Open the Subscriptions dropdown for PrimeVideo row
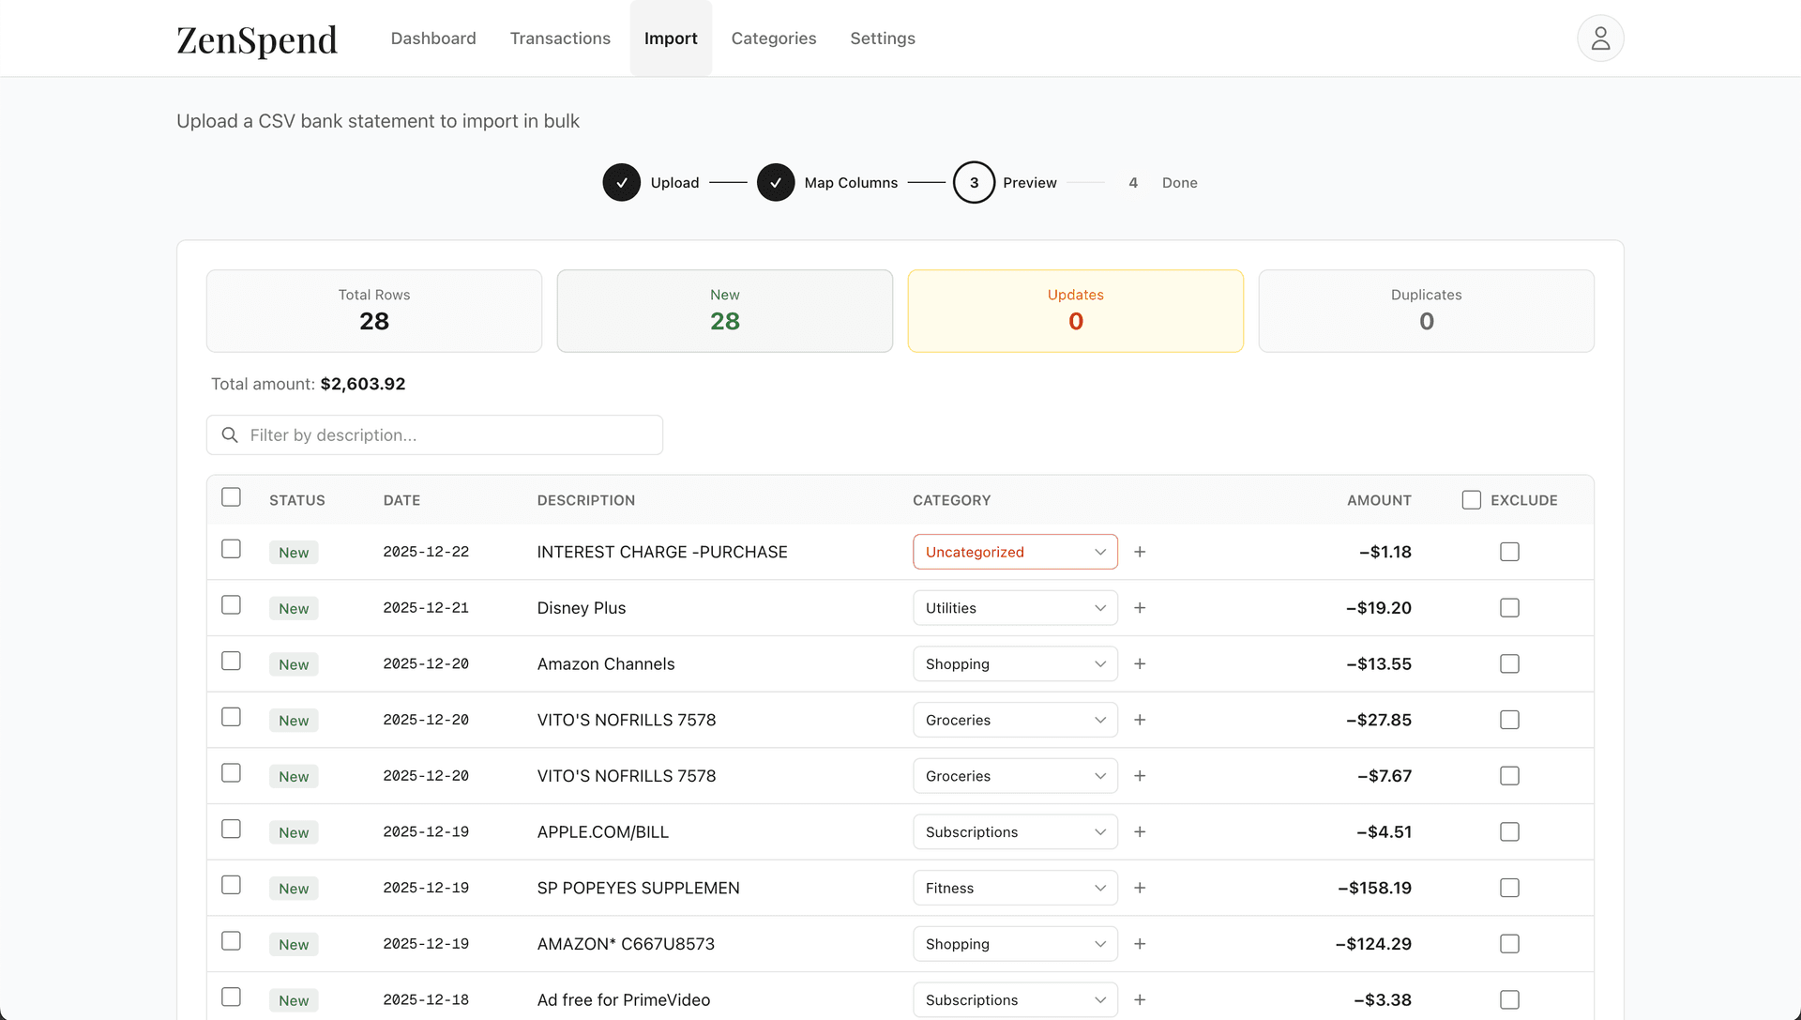 click(1015, 999)
